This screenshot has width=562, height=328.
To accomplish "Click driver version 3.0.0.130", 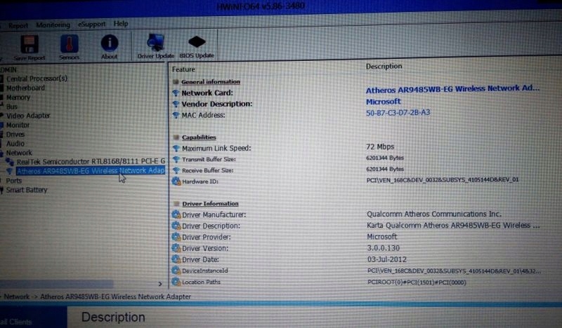I will coord(383,248).
